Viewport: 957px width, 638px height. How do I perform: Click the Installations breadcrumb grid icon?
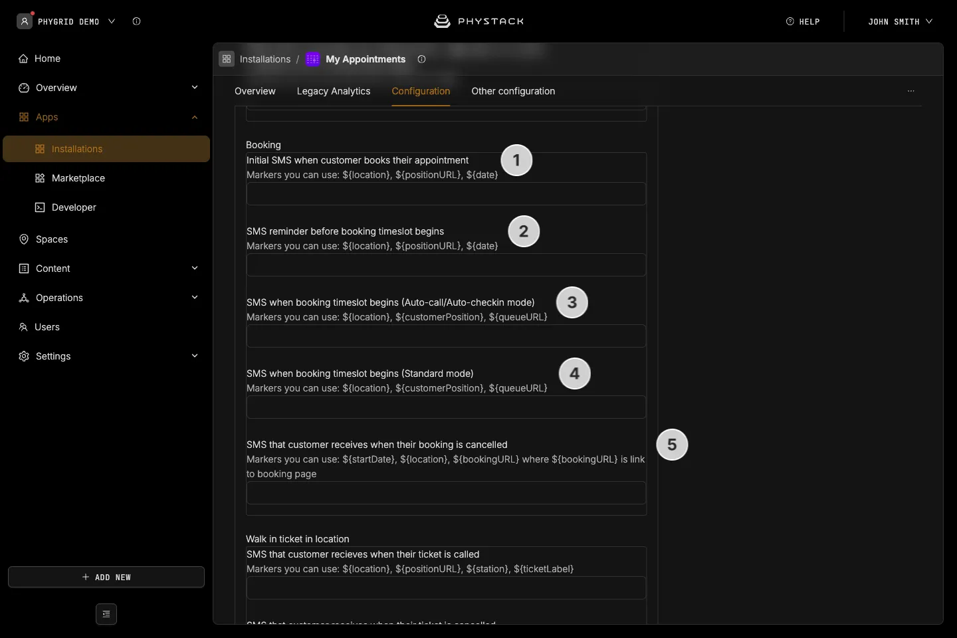(227, 59)
